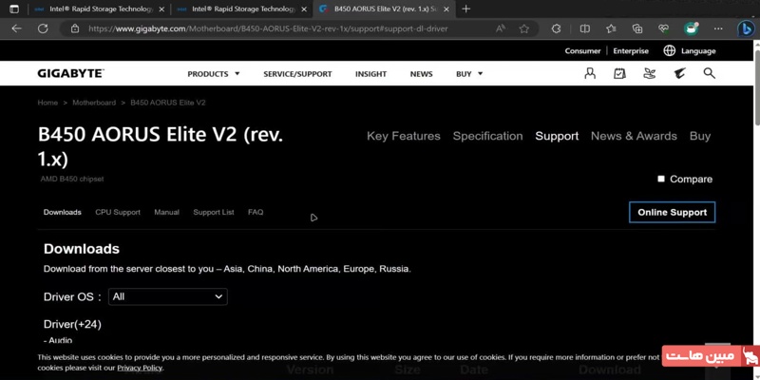
Task: Click the Online Support button
Action: (x=672, y=213)
